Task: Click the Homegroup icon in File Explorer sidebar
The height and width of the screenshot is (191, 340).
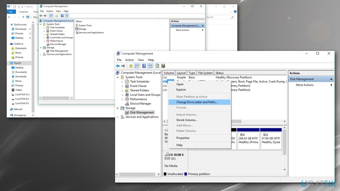Action: click(11, 115)
